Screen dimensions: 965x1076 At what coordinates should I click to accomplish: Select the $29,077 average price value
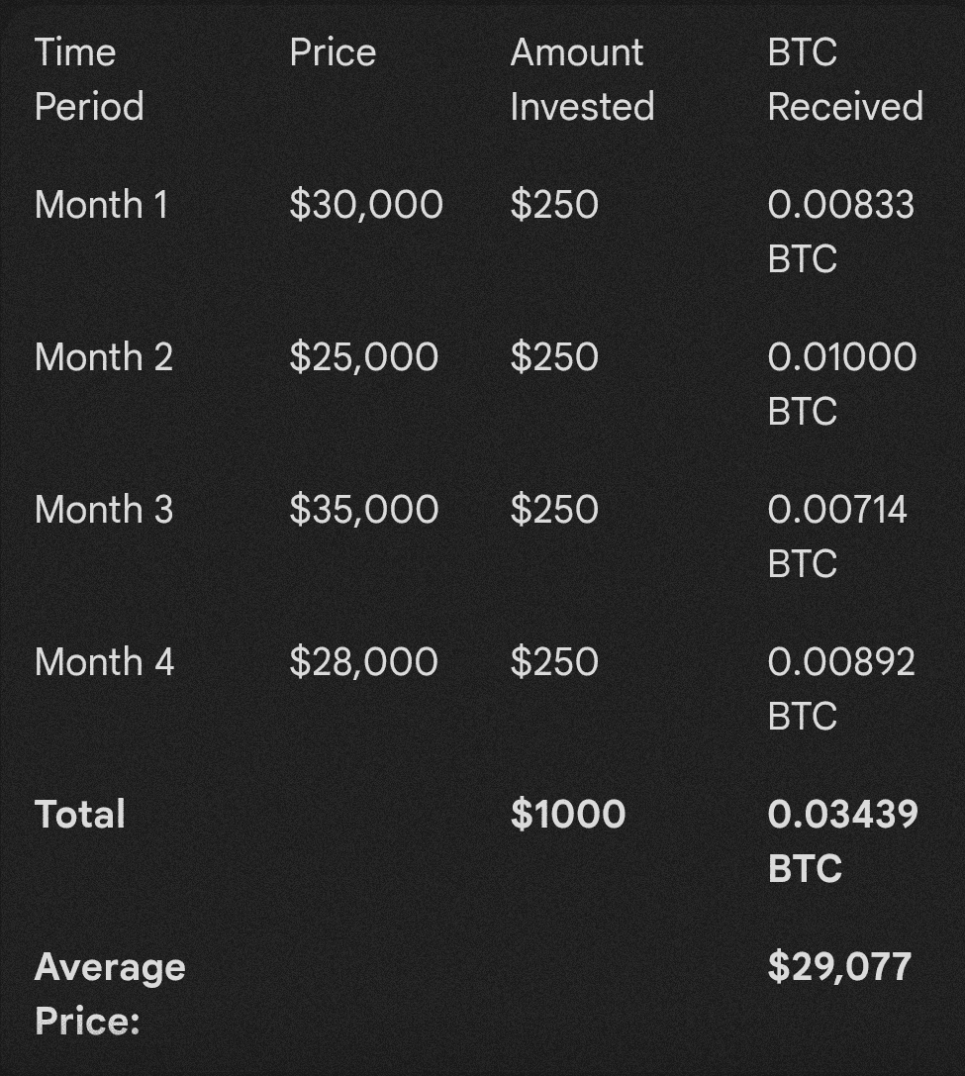click(x=838, y=967)
